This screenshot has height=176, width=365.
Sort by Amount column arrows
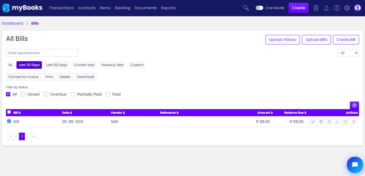(271, 113)
